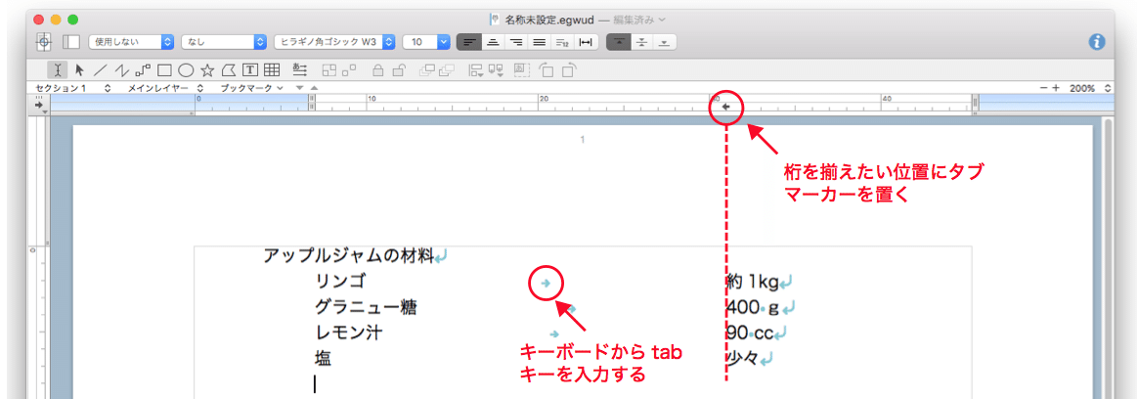
Task: Open the メインレイヤー layer selector
Action: pyautogui.click(x=165, y=88)
